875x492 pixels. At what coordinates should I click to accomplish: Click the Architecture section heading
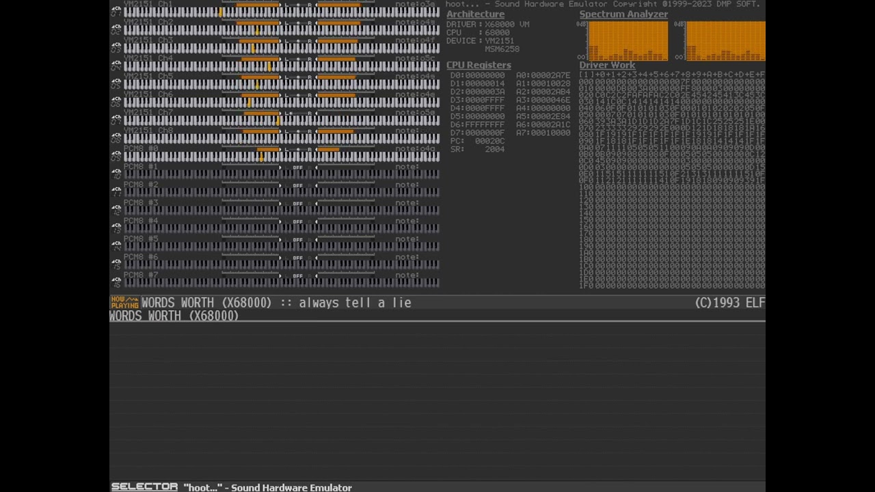(475, 14)
